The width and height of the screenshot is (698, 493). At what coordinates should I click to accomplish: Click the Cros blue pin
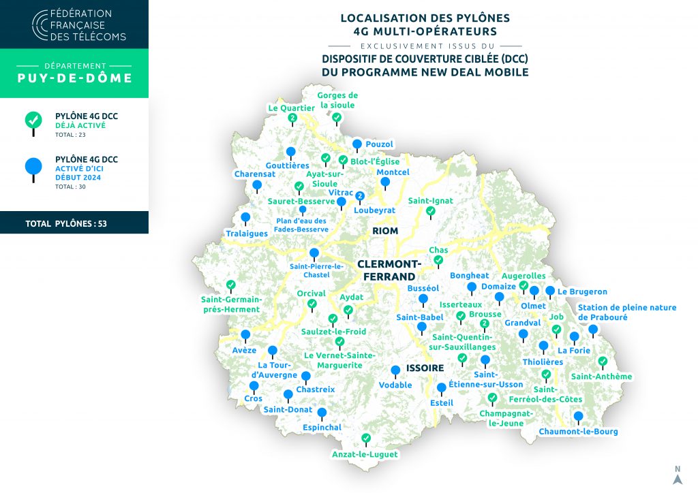254,387
